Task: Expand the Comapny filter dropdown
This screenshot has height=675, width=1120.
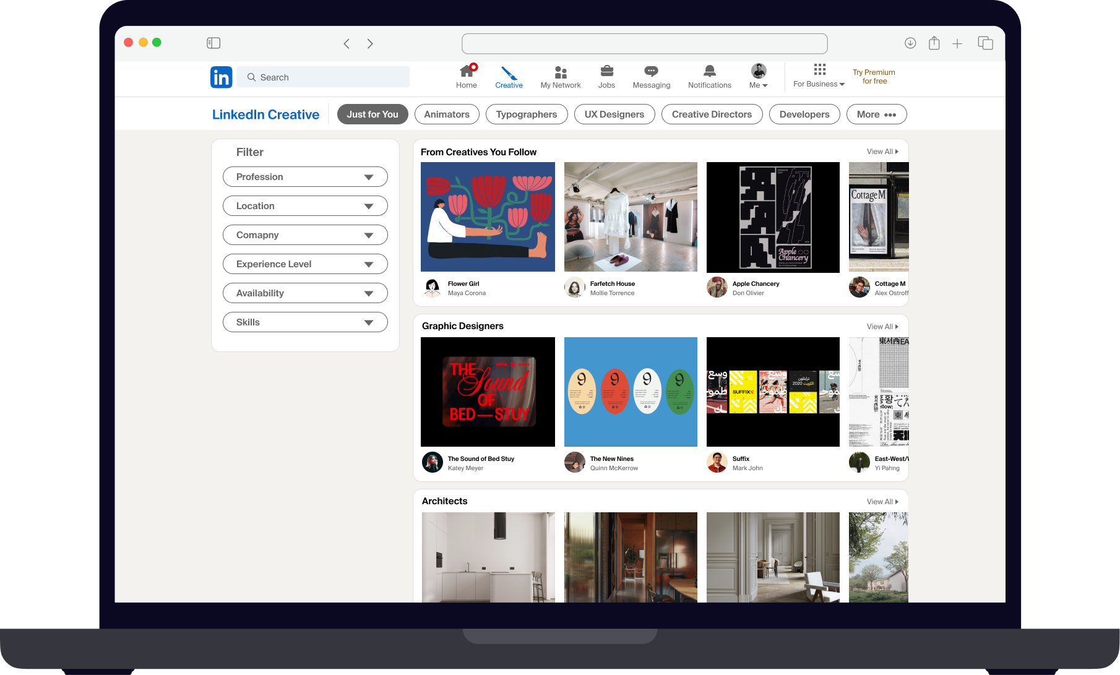Action: (305, 235)
